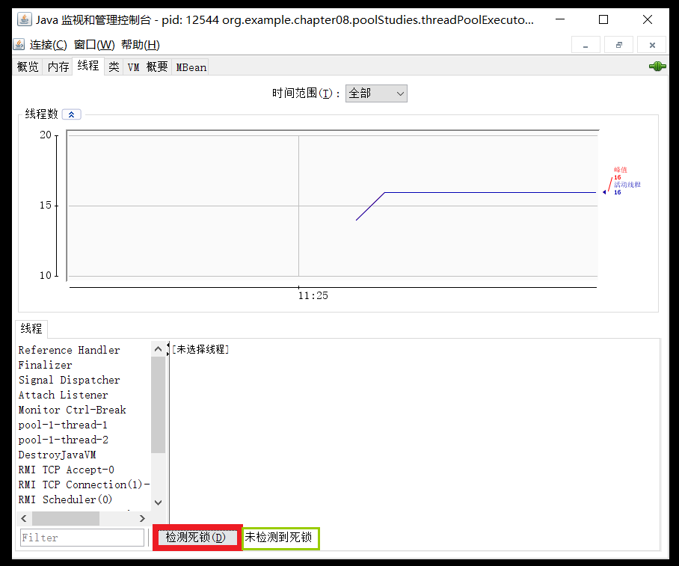This screenshot has width=679, height=566.
Task: Click into the Filter input field
Action: click(82, 538)
